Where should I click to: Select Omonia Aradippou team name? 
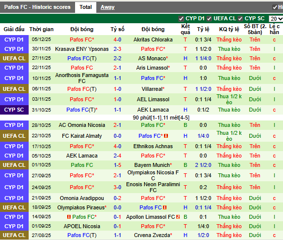click(x=82, y=198)
